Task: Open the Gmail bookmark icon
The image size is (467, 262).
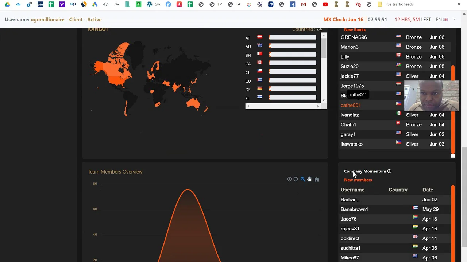Action: (x=303, y=4)
